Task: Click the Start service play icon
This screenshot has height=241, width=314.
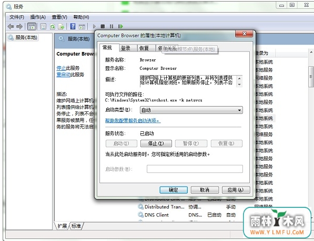Action: pos(94,26)
